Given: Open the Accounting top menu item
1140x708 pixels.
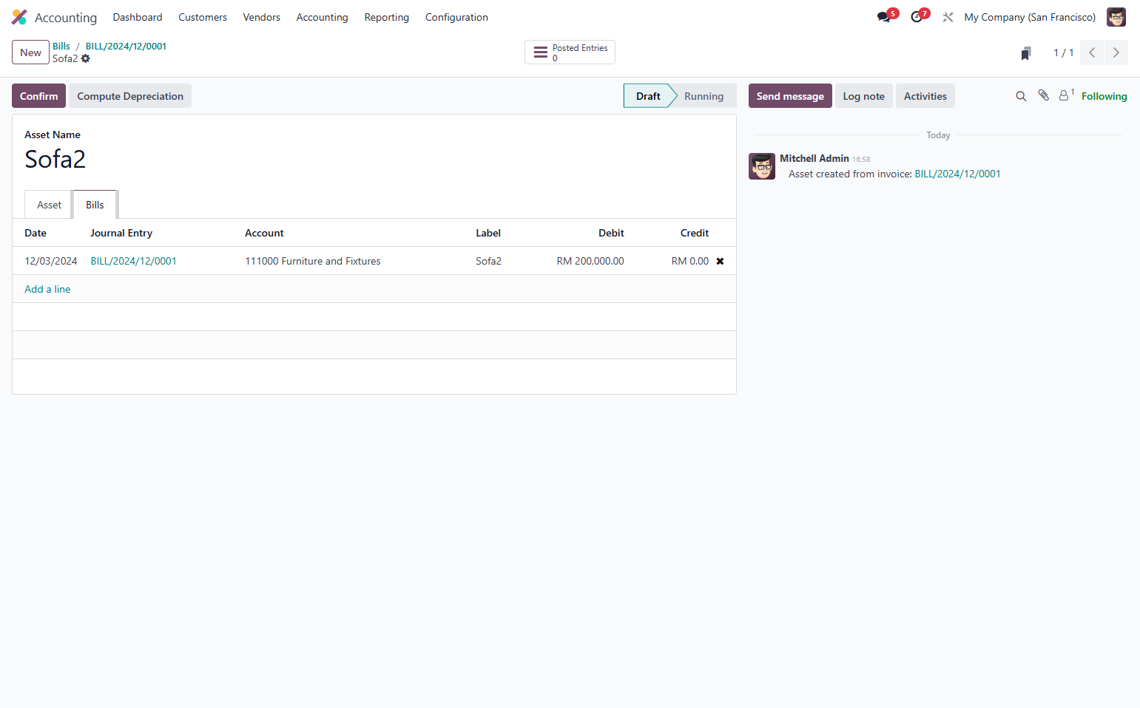Looking at the screenshot, I should [322, 17].
